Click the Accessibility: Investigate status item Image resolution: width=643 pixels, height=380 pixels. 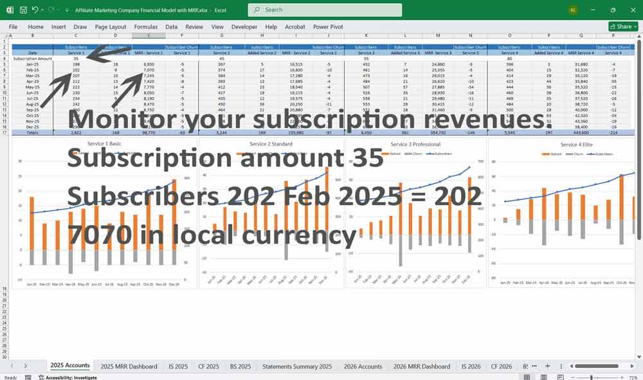pos(71,377)
